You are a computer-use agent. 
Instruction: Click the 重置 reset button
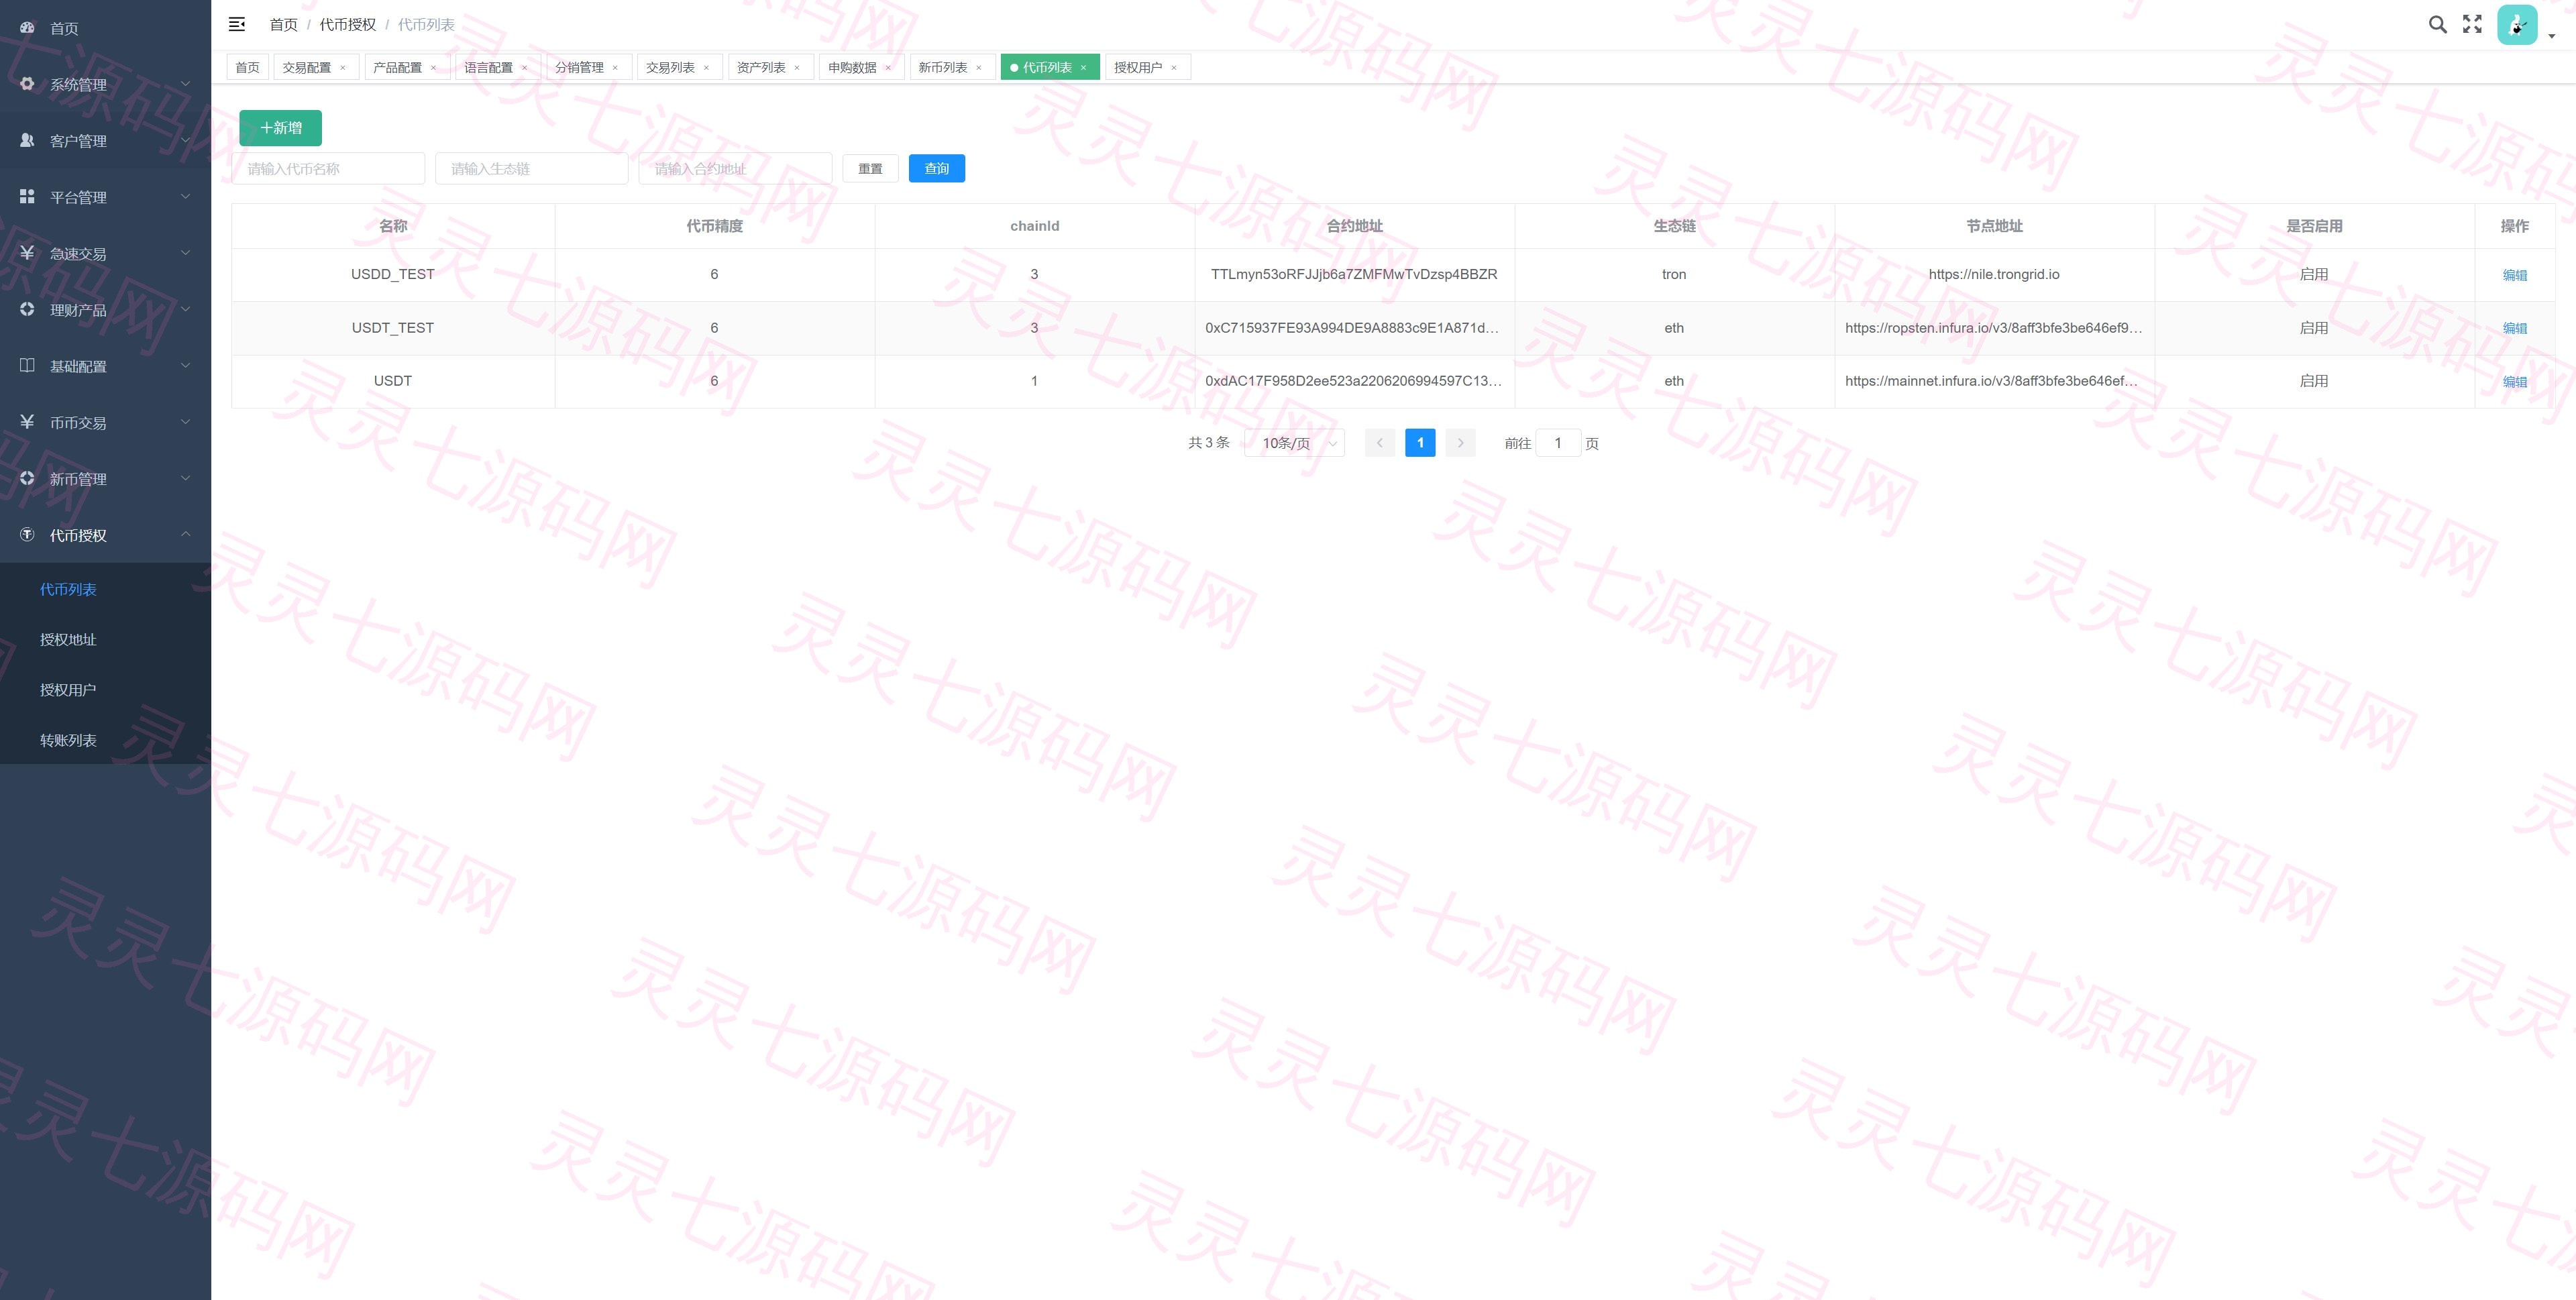tap(870, 168)
